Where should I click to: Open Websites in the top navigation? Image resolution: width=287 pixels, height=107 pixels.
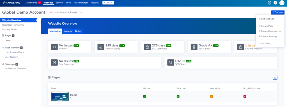coord(48,3)
